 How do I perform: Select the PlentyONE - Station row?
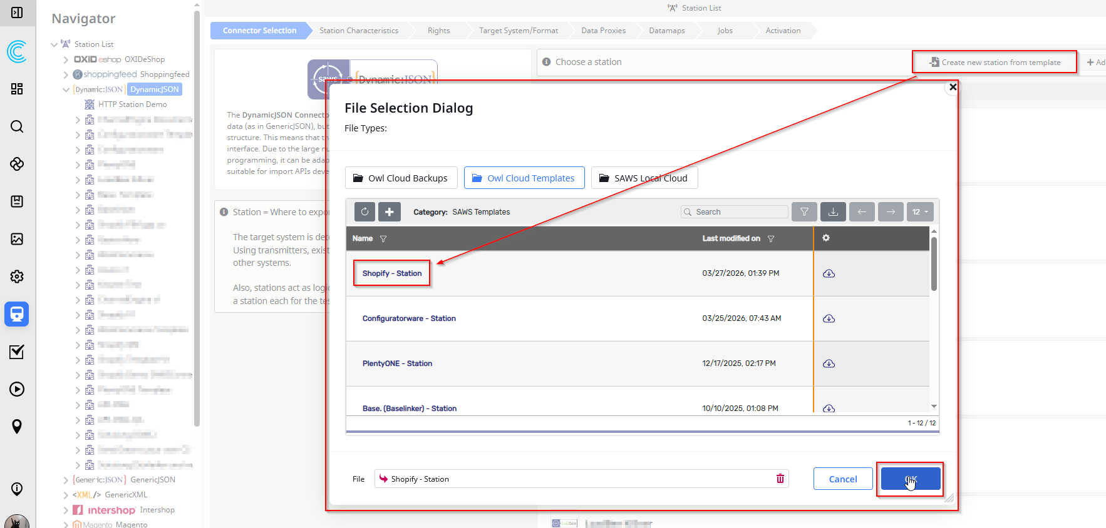coord(638,363)
